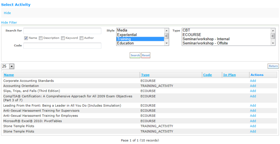Click Page 1 of 1 records text

click(x=140, y=140)
